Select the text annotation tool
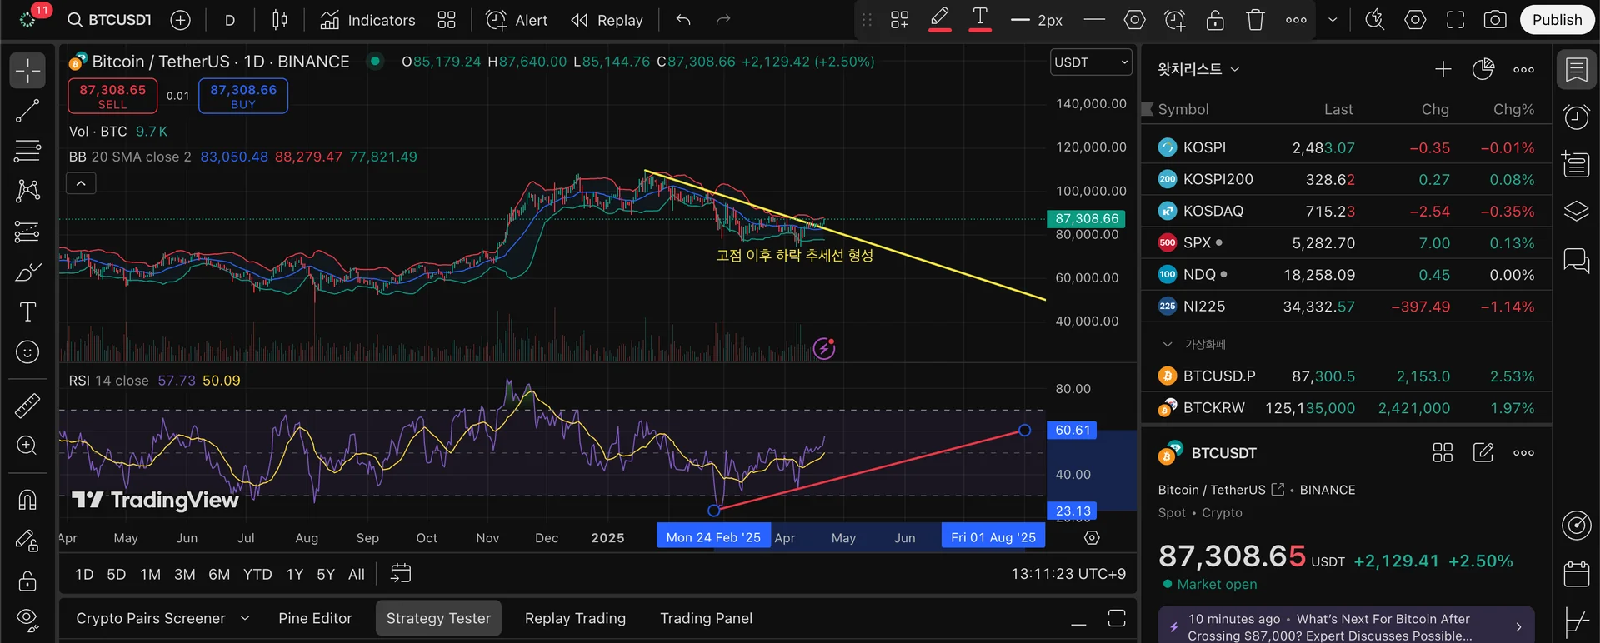 [x=27, y=312]
